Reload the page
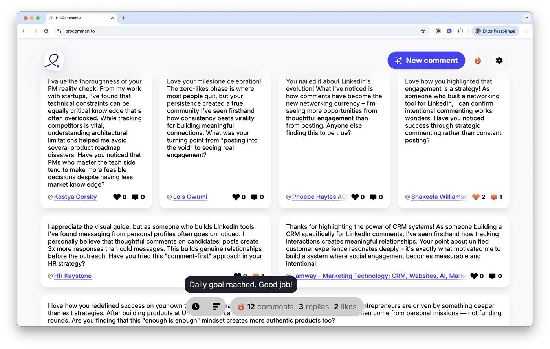Screen dimensions: 550x349 coord(46,31)
